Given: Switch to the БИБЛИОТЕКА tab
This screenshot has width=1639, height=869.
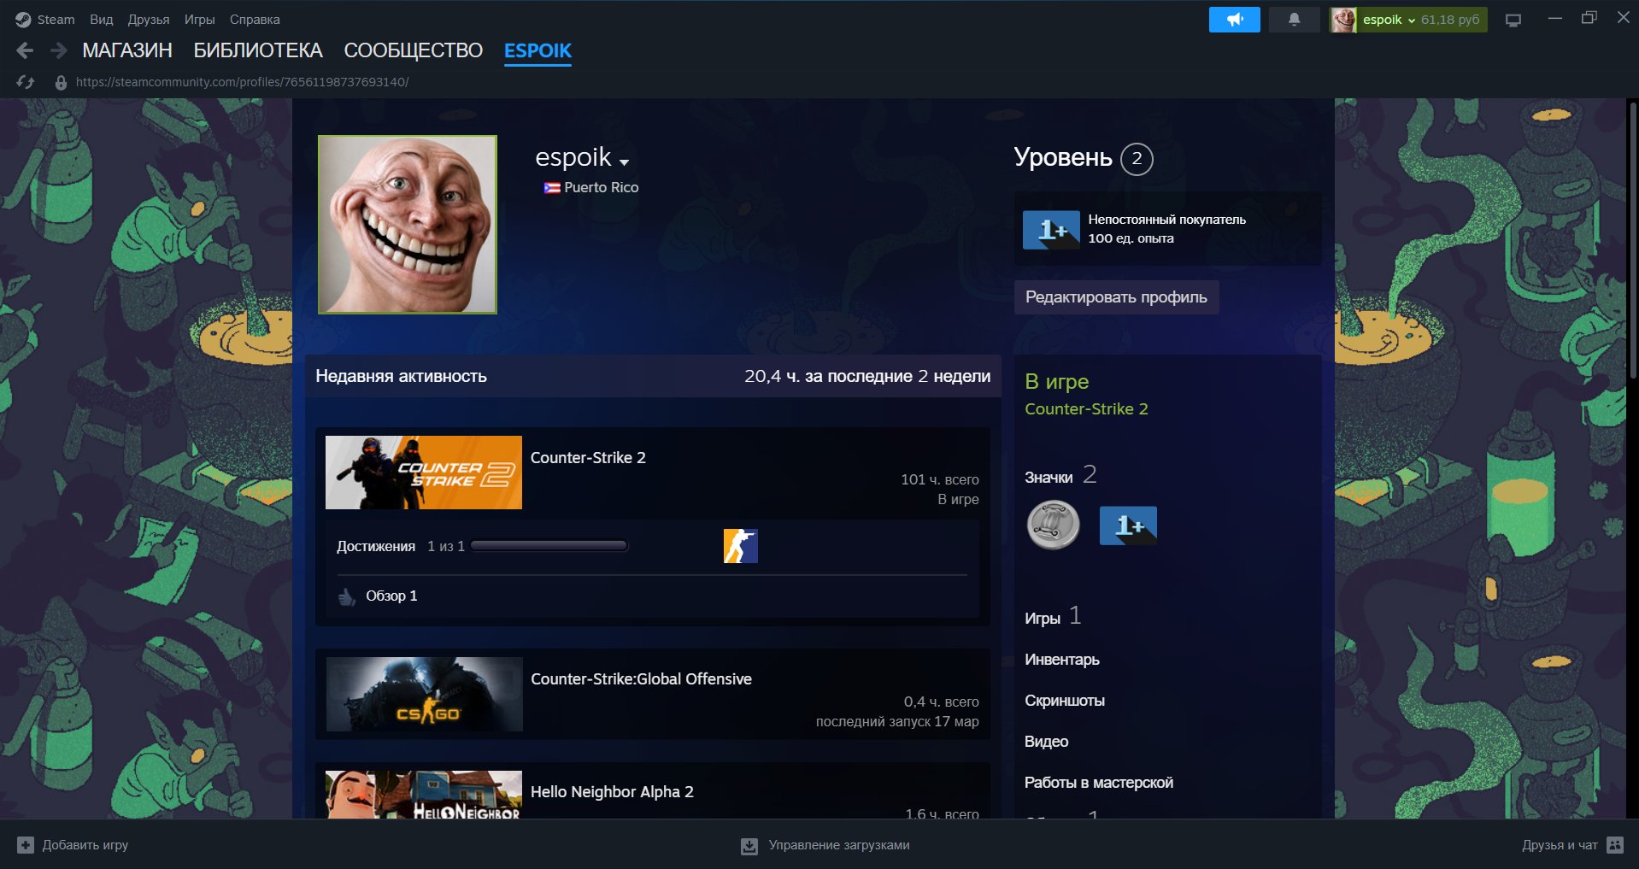Looking at the screenshot, I should pyautogui.click(x=258, y=51).
